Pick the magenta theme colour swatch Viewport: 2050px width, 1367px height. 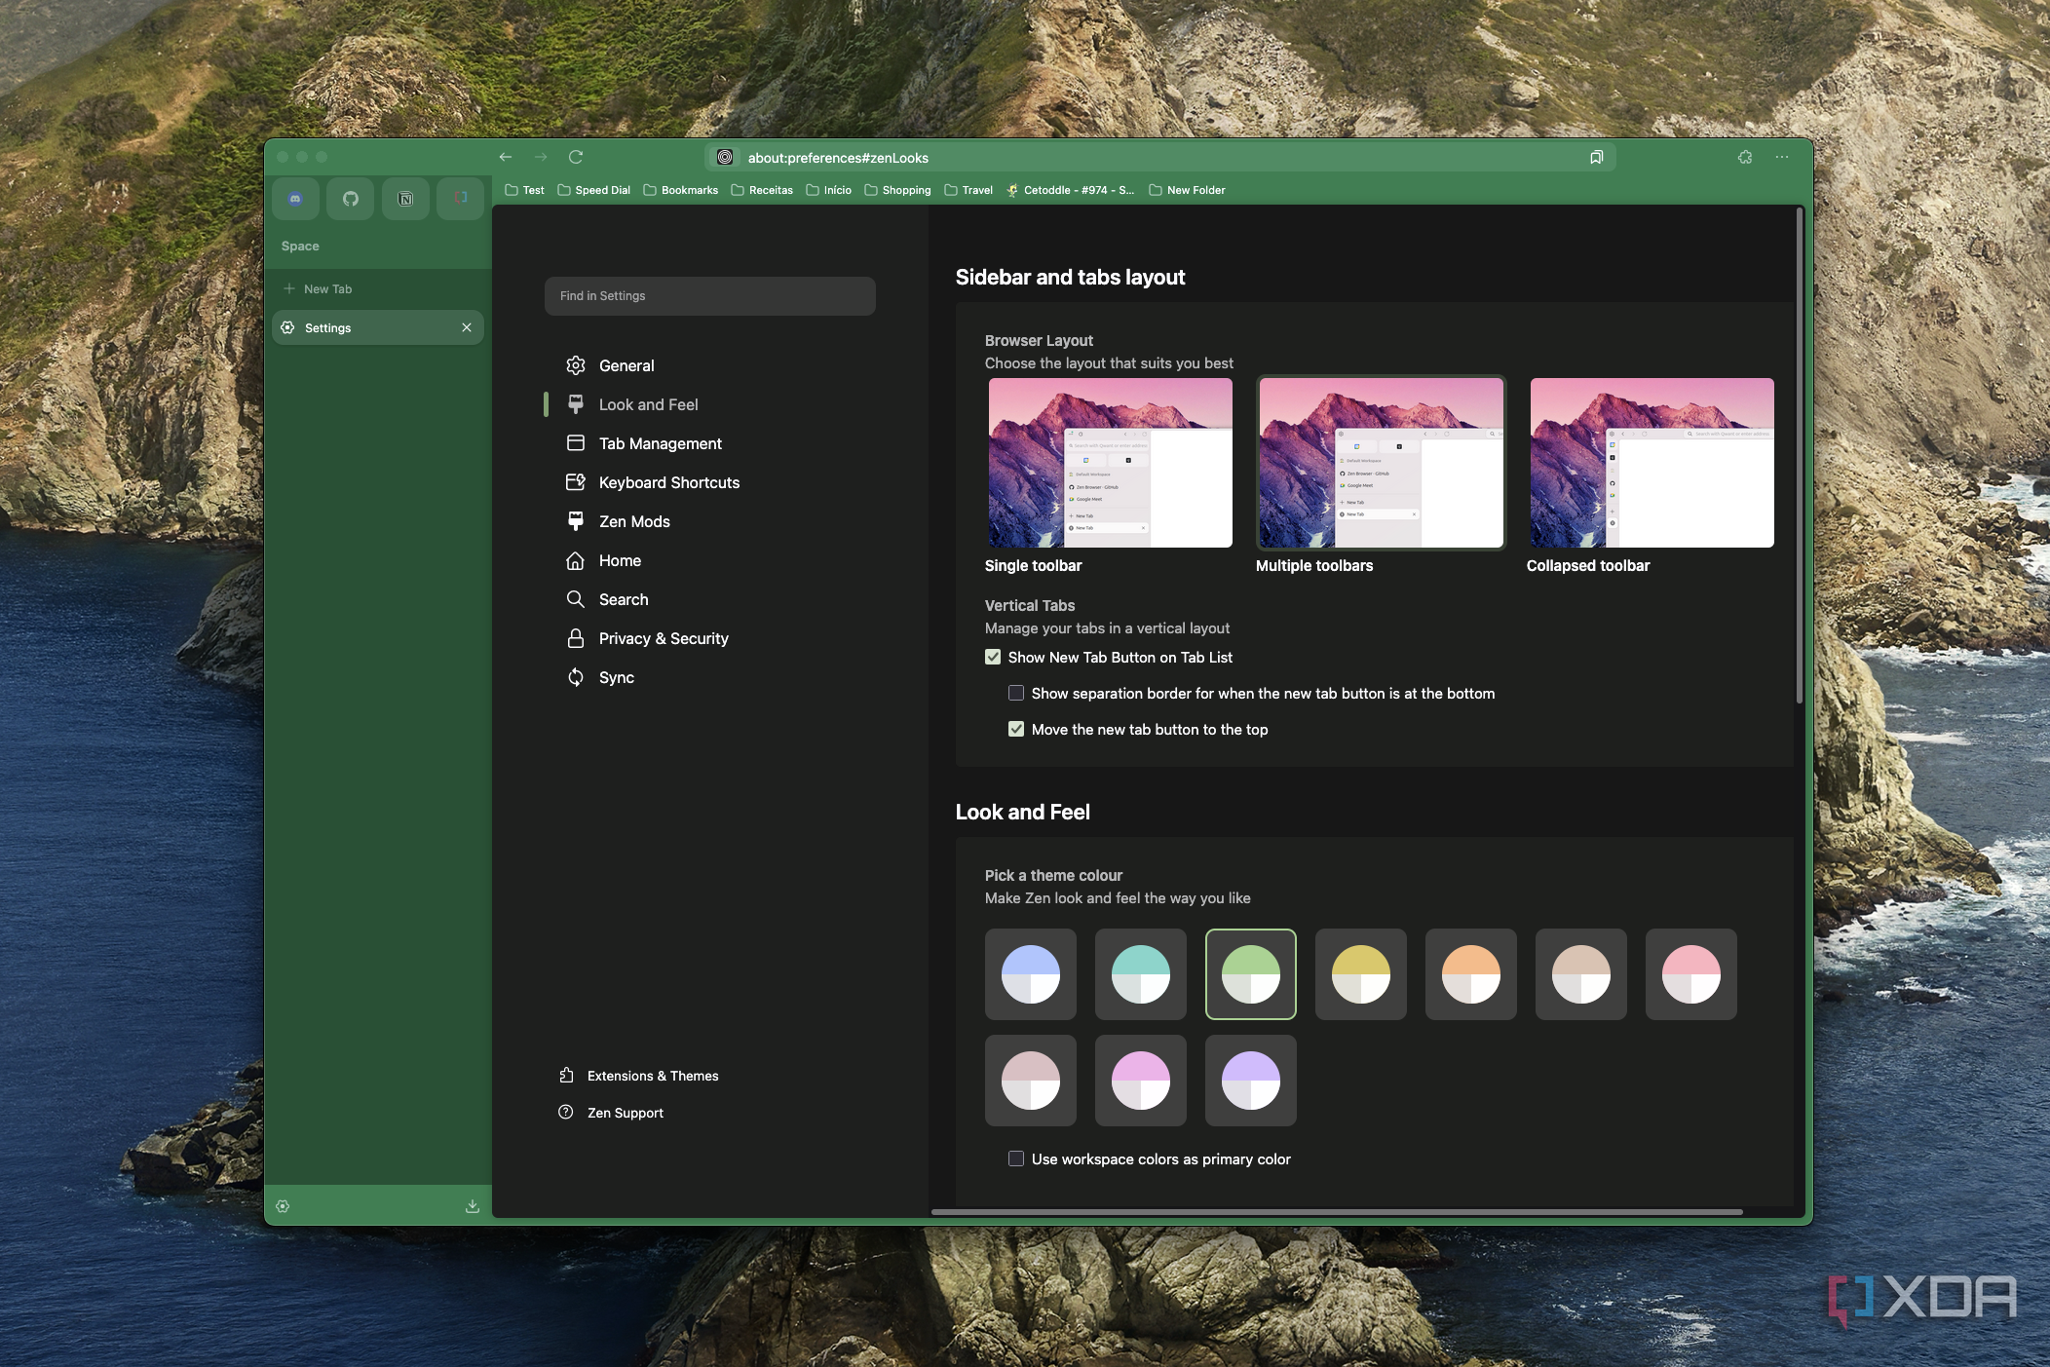click(x=1141, y=1081)
